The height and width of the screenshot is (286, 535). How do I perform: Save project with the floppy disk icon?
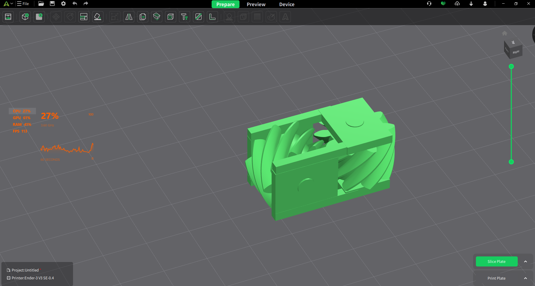click(52, 4)
